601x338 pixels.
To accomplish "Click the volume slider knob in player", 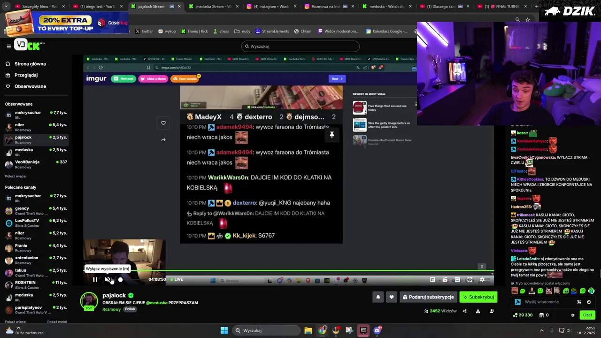I will click(120, 279).
